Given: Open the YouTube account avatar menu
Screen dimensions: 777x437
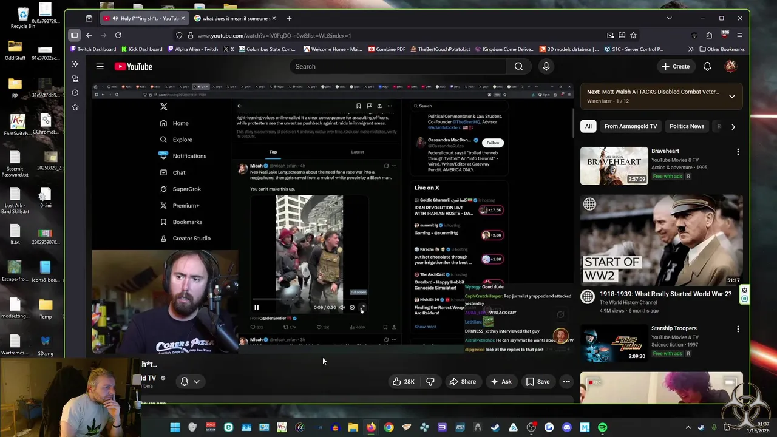Looking at the screenshot, I should (x=731, y=67).
